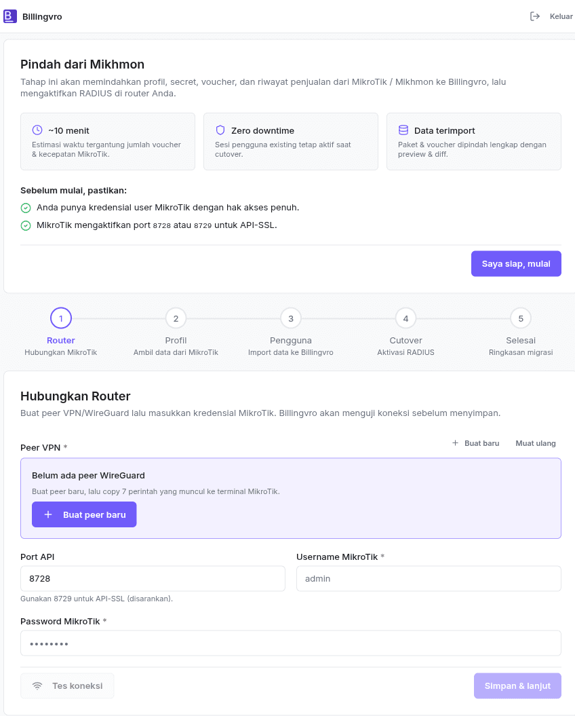Click Ringkasan migrasi step subtitle
The image size is (575, 716).
[521, 352]
